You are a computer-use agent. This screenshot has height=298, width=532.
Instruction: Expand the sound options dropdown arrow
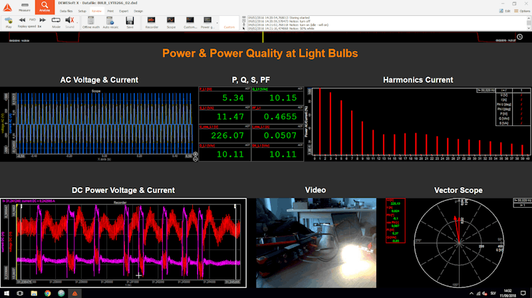click(x=77, y=23)
